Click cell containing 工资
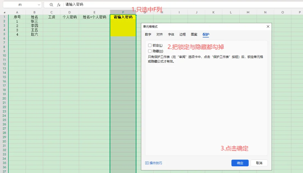 click(x=51, y=17)
